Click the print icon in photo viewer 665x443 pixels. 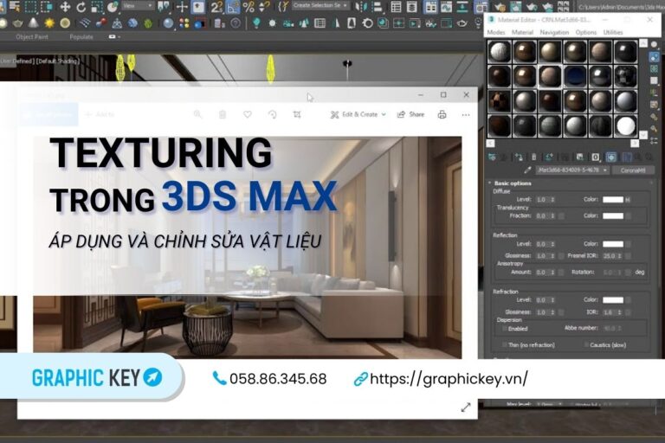click(x=442, y=114)
